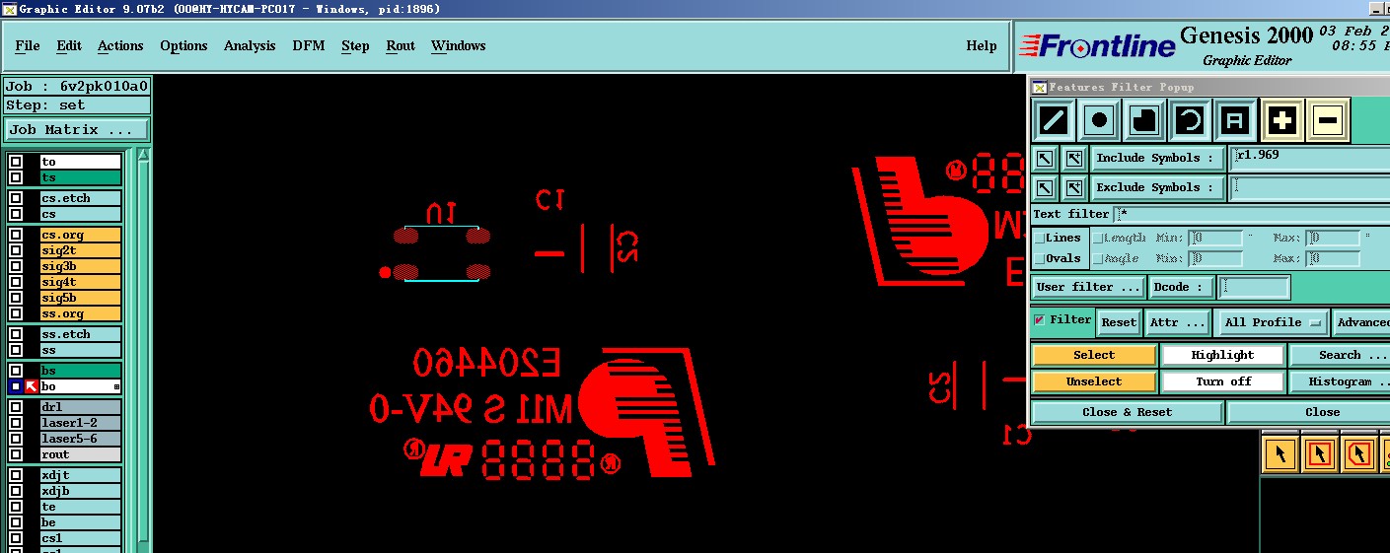Open the Search ... dialog

pyautogui.click(x=1340, y=355)
